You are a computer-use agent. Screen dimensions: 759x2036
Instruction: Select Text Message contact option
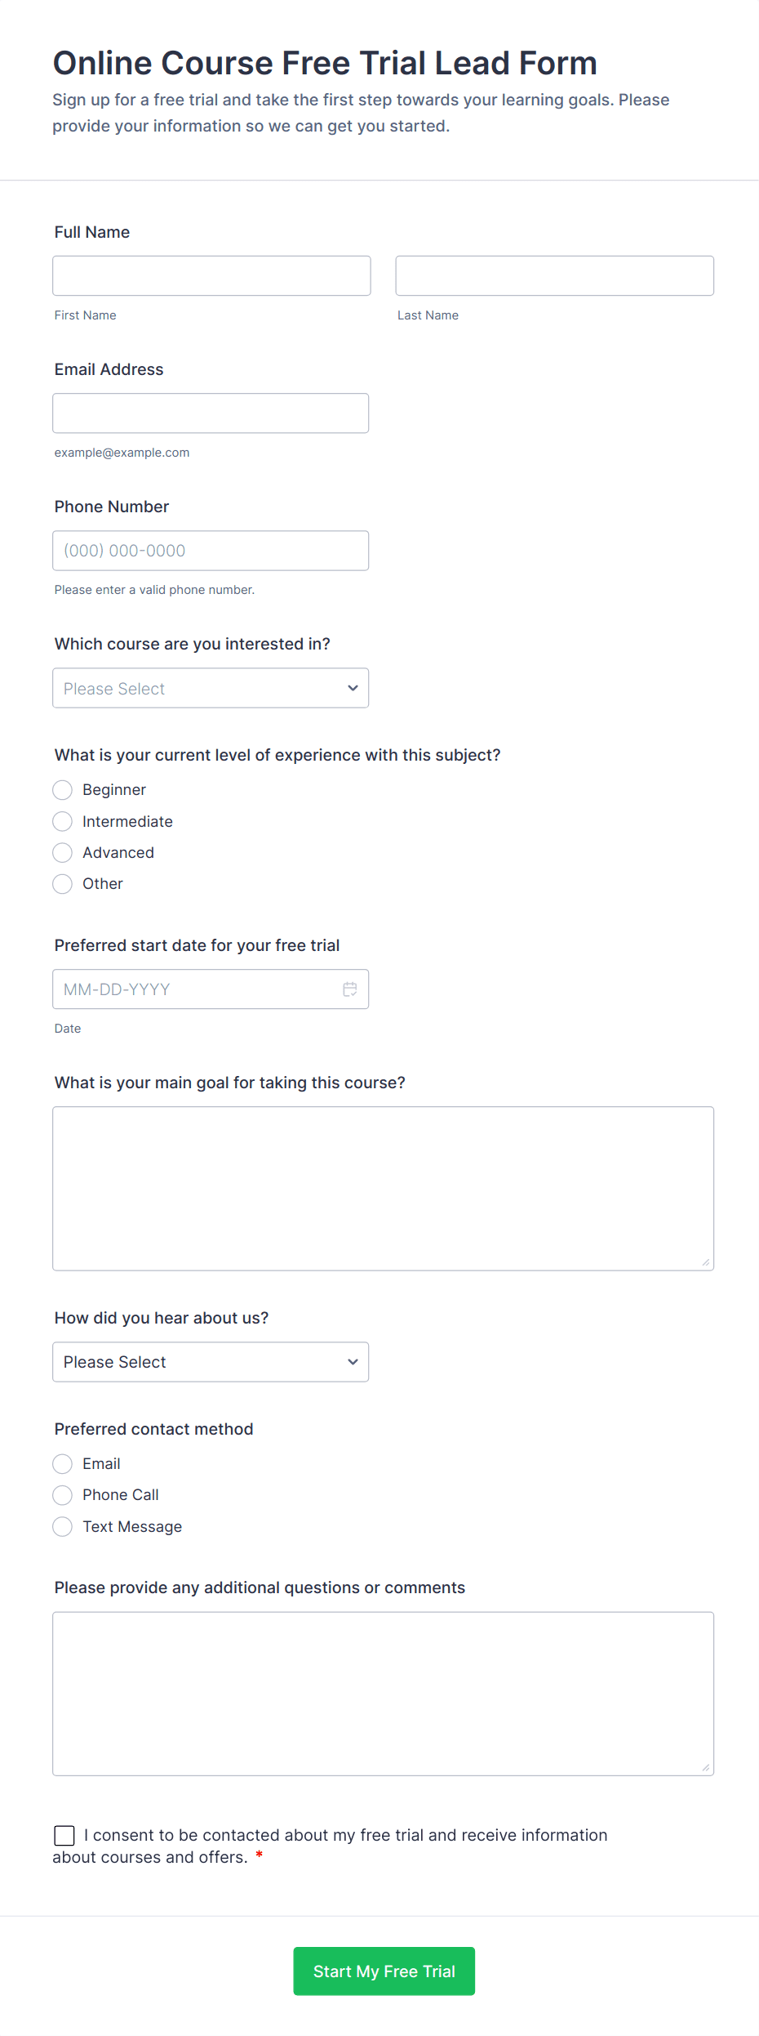[x=63, y=1526]
